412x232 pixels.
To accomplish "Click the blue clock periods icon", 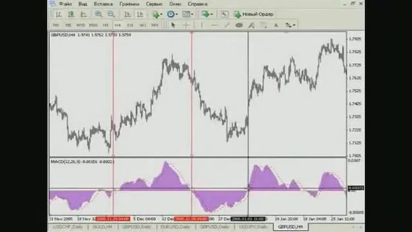I will click(171, 14).
